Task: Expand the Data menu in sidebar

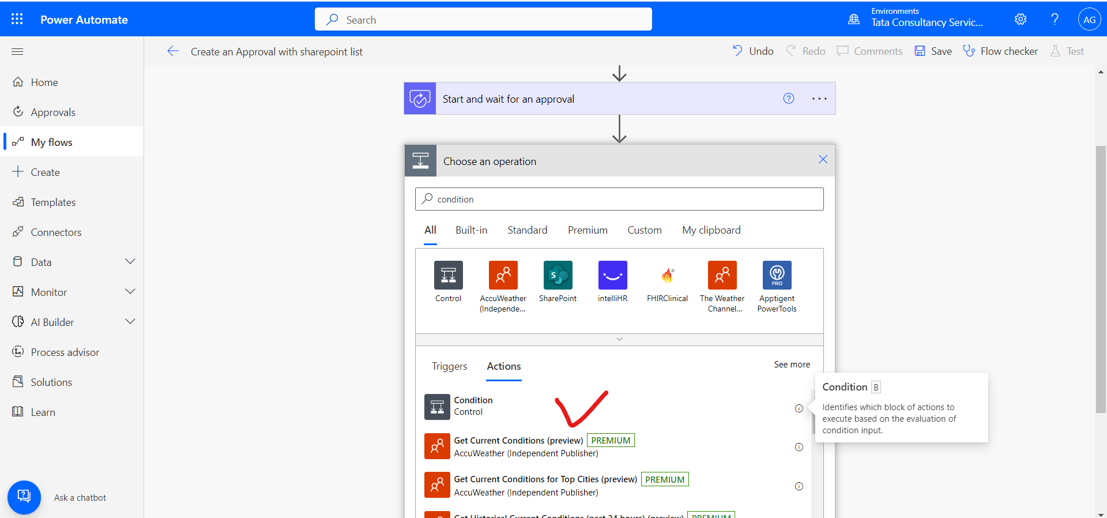Action: tap(130, 262)
